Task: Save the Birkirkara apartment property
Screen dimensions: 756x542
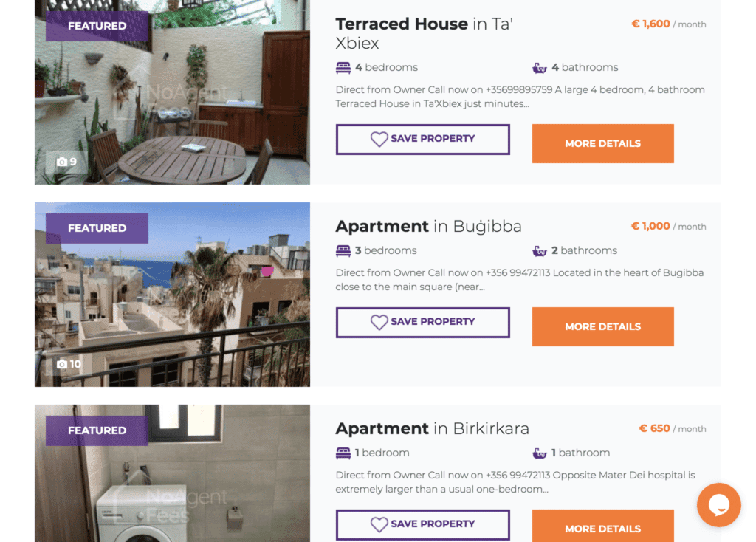Action: (x=423, y=524)
